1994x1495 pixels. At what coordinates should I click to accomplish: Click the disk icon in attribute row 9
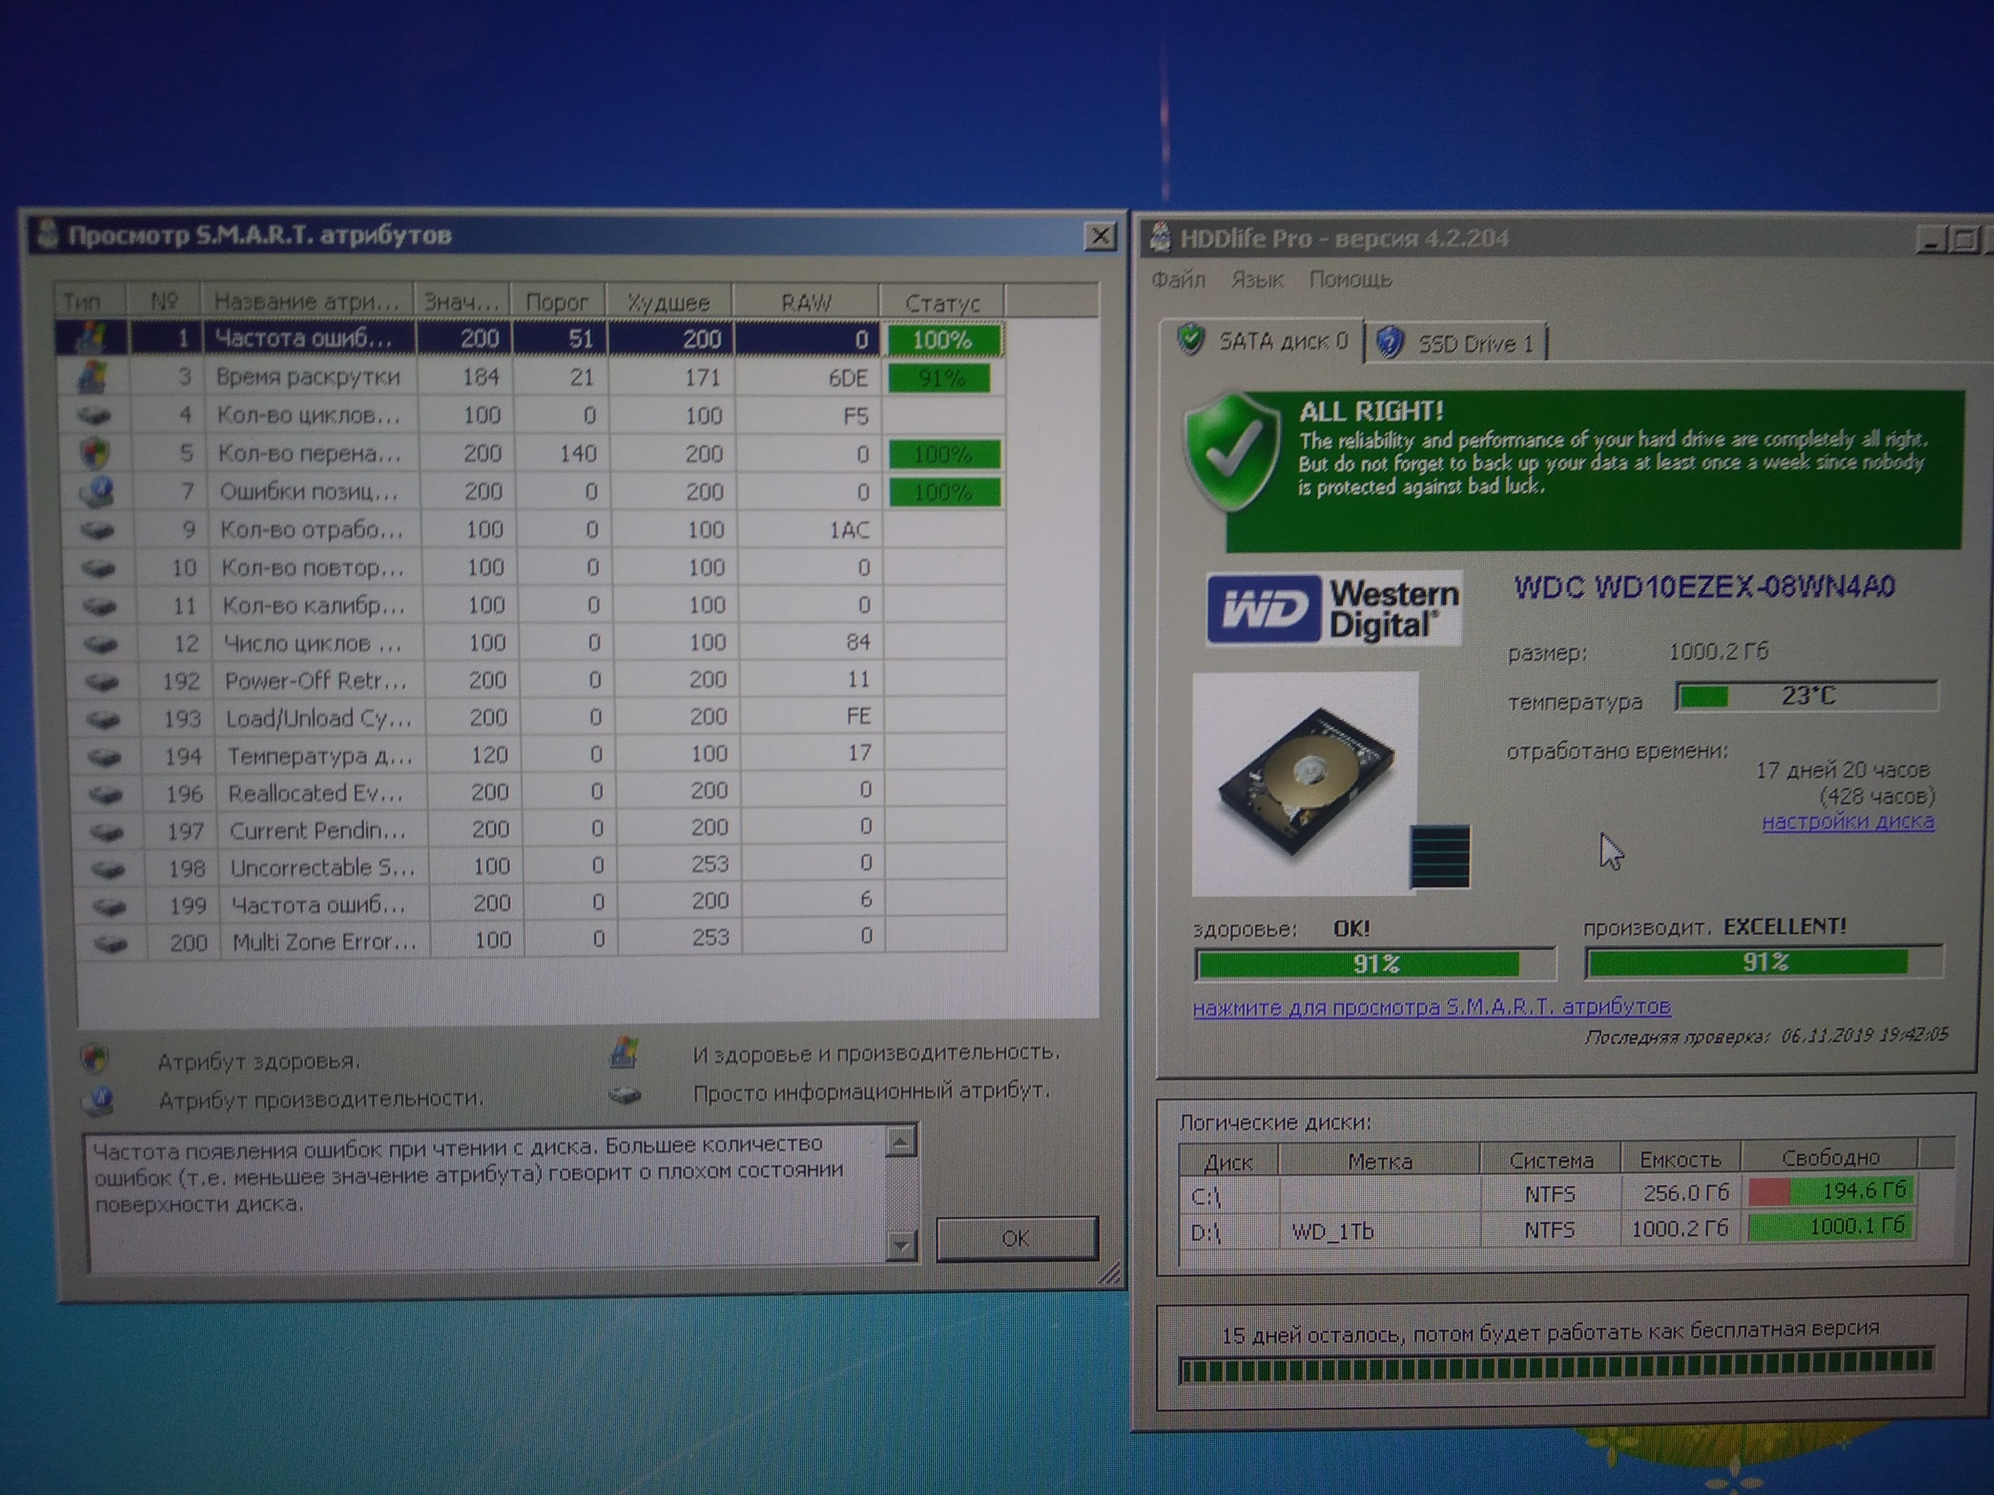point(97,530)
